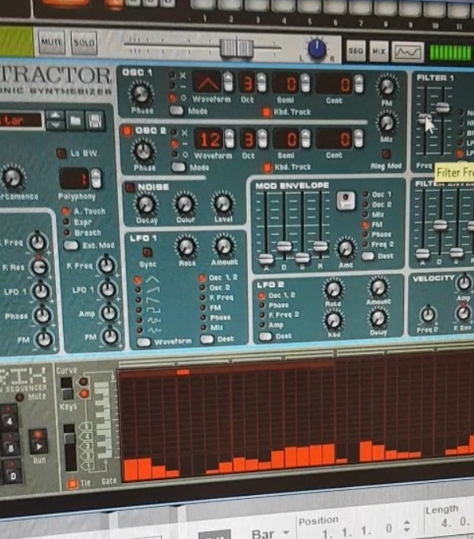Flip the Matrix Curve/Keys switch
The image size is (474, 539).
pyautogui.click(x=67, y=389)
